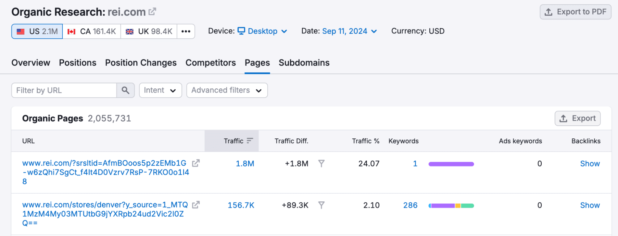Expand the Intent filter dropdown
618x236 pixels.
click(160, 90)
